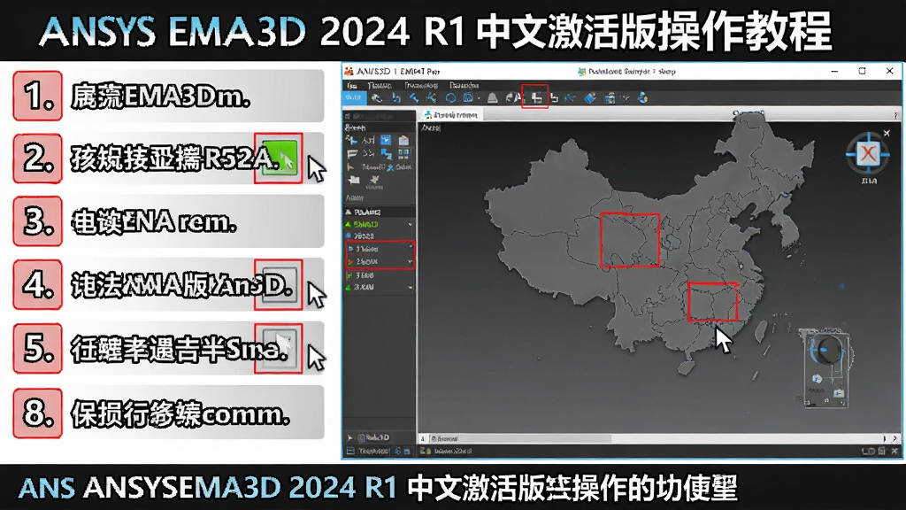
Task: Click the rotation dial in the mini navigator panel
Action: (828, 349)
